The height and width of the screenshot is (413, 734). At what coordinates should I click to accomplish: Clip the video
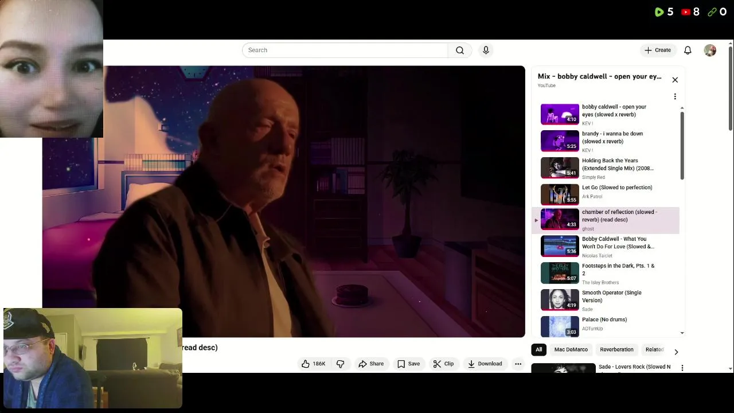coord(443,364)
